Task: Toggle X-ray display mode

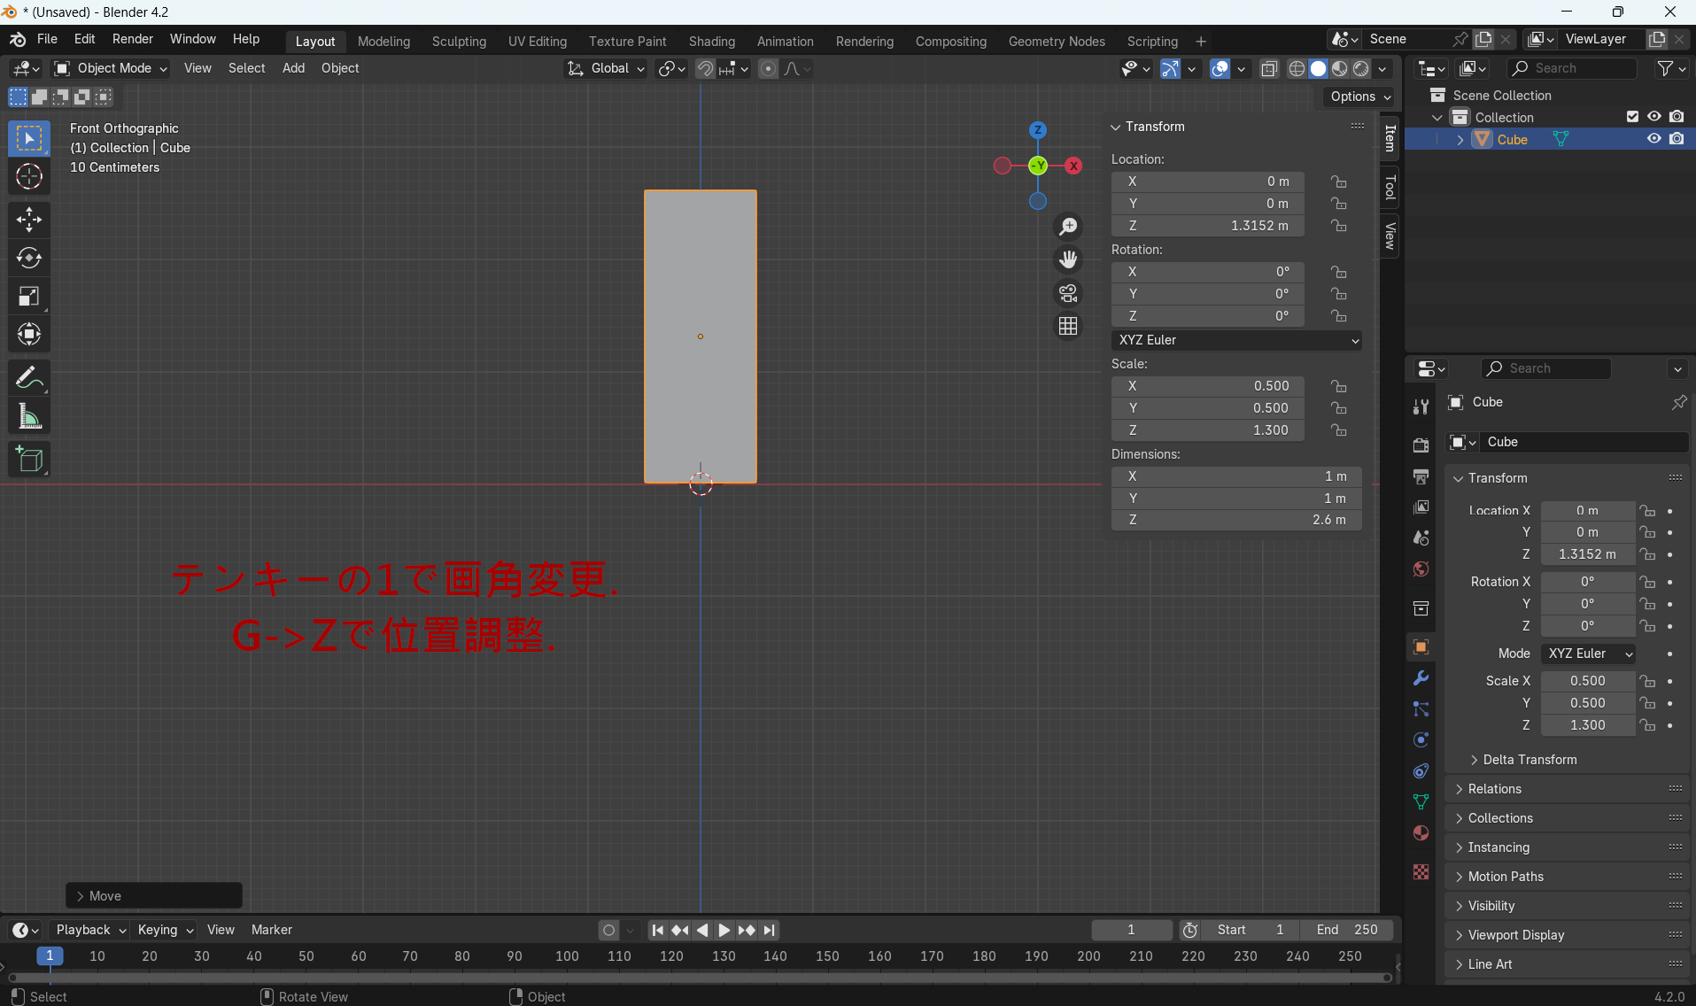Action: [x=1269, y=68]
